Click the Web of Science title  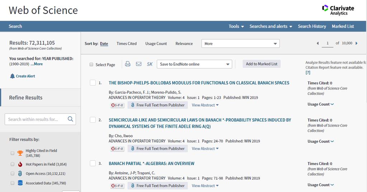(x=43, y=10)
